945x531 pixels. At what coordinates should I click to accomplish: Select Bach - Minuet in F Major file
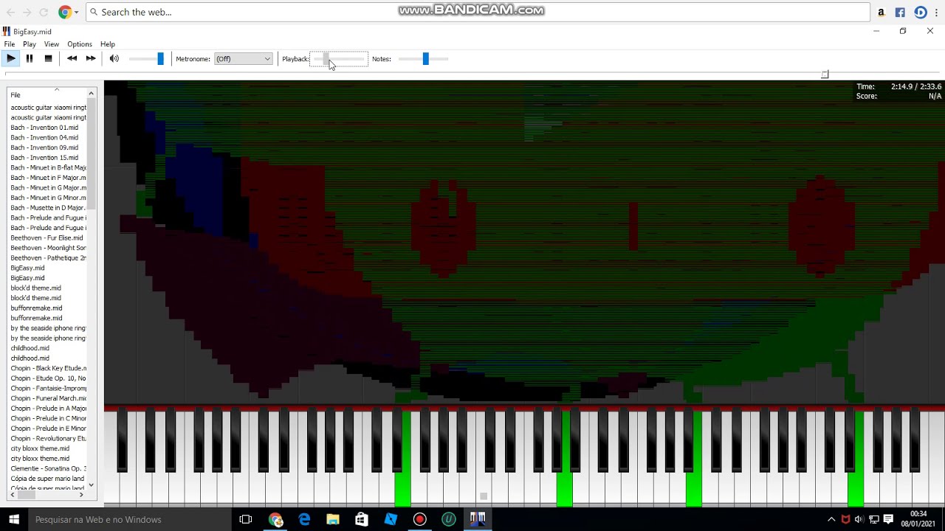point(48,178)
